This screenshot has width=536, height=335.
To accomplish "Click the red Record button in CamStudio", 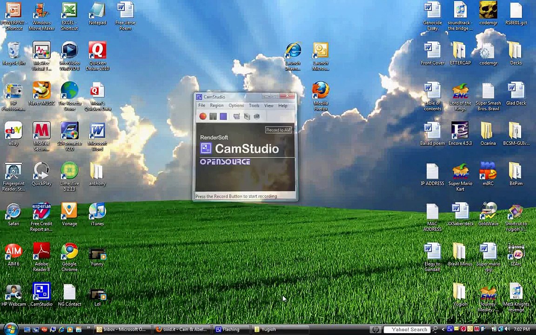I will pos(203,117).
